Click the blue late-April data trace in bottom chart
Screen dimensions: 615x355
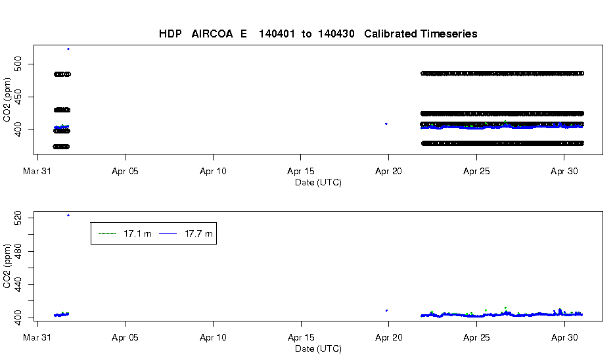point(501,315)
